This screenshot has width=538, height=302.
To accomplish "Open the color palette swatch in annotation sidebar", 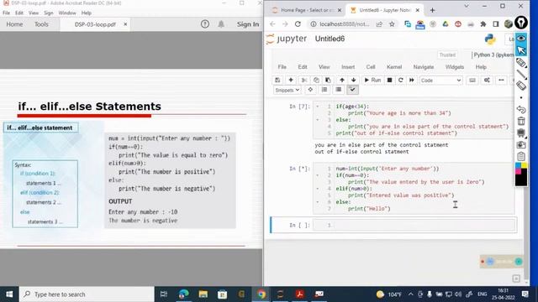I will (x=521, y=174).
